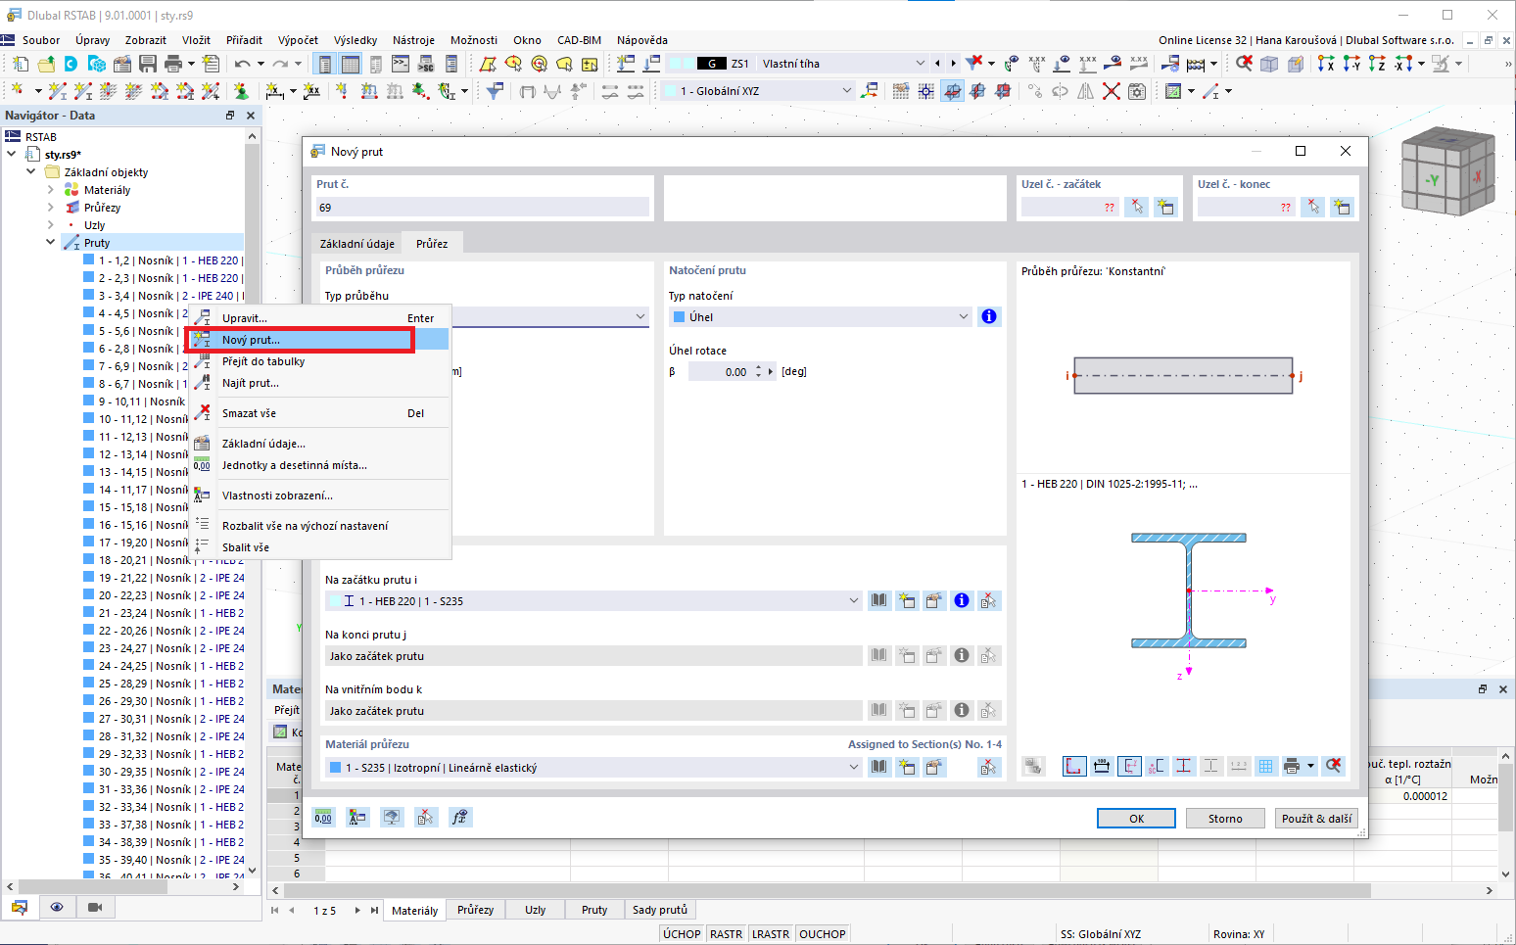Image resolution: width=1516 pixels, height=945 pixels.
Task: Open section library for member start
Action: click(x=879, y=600)
